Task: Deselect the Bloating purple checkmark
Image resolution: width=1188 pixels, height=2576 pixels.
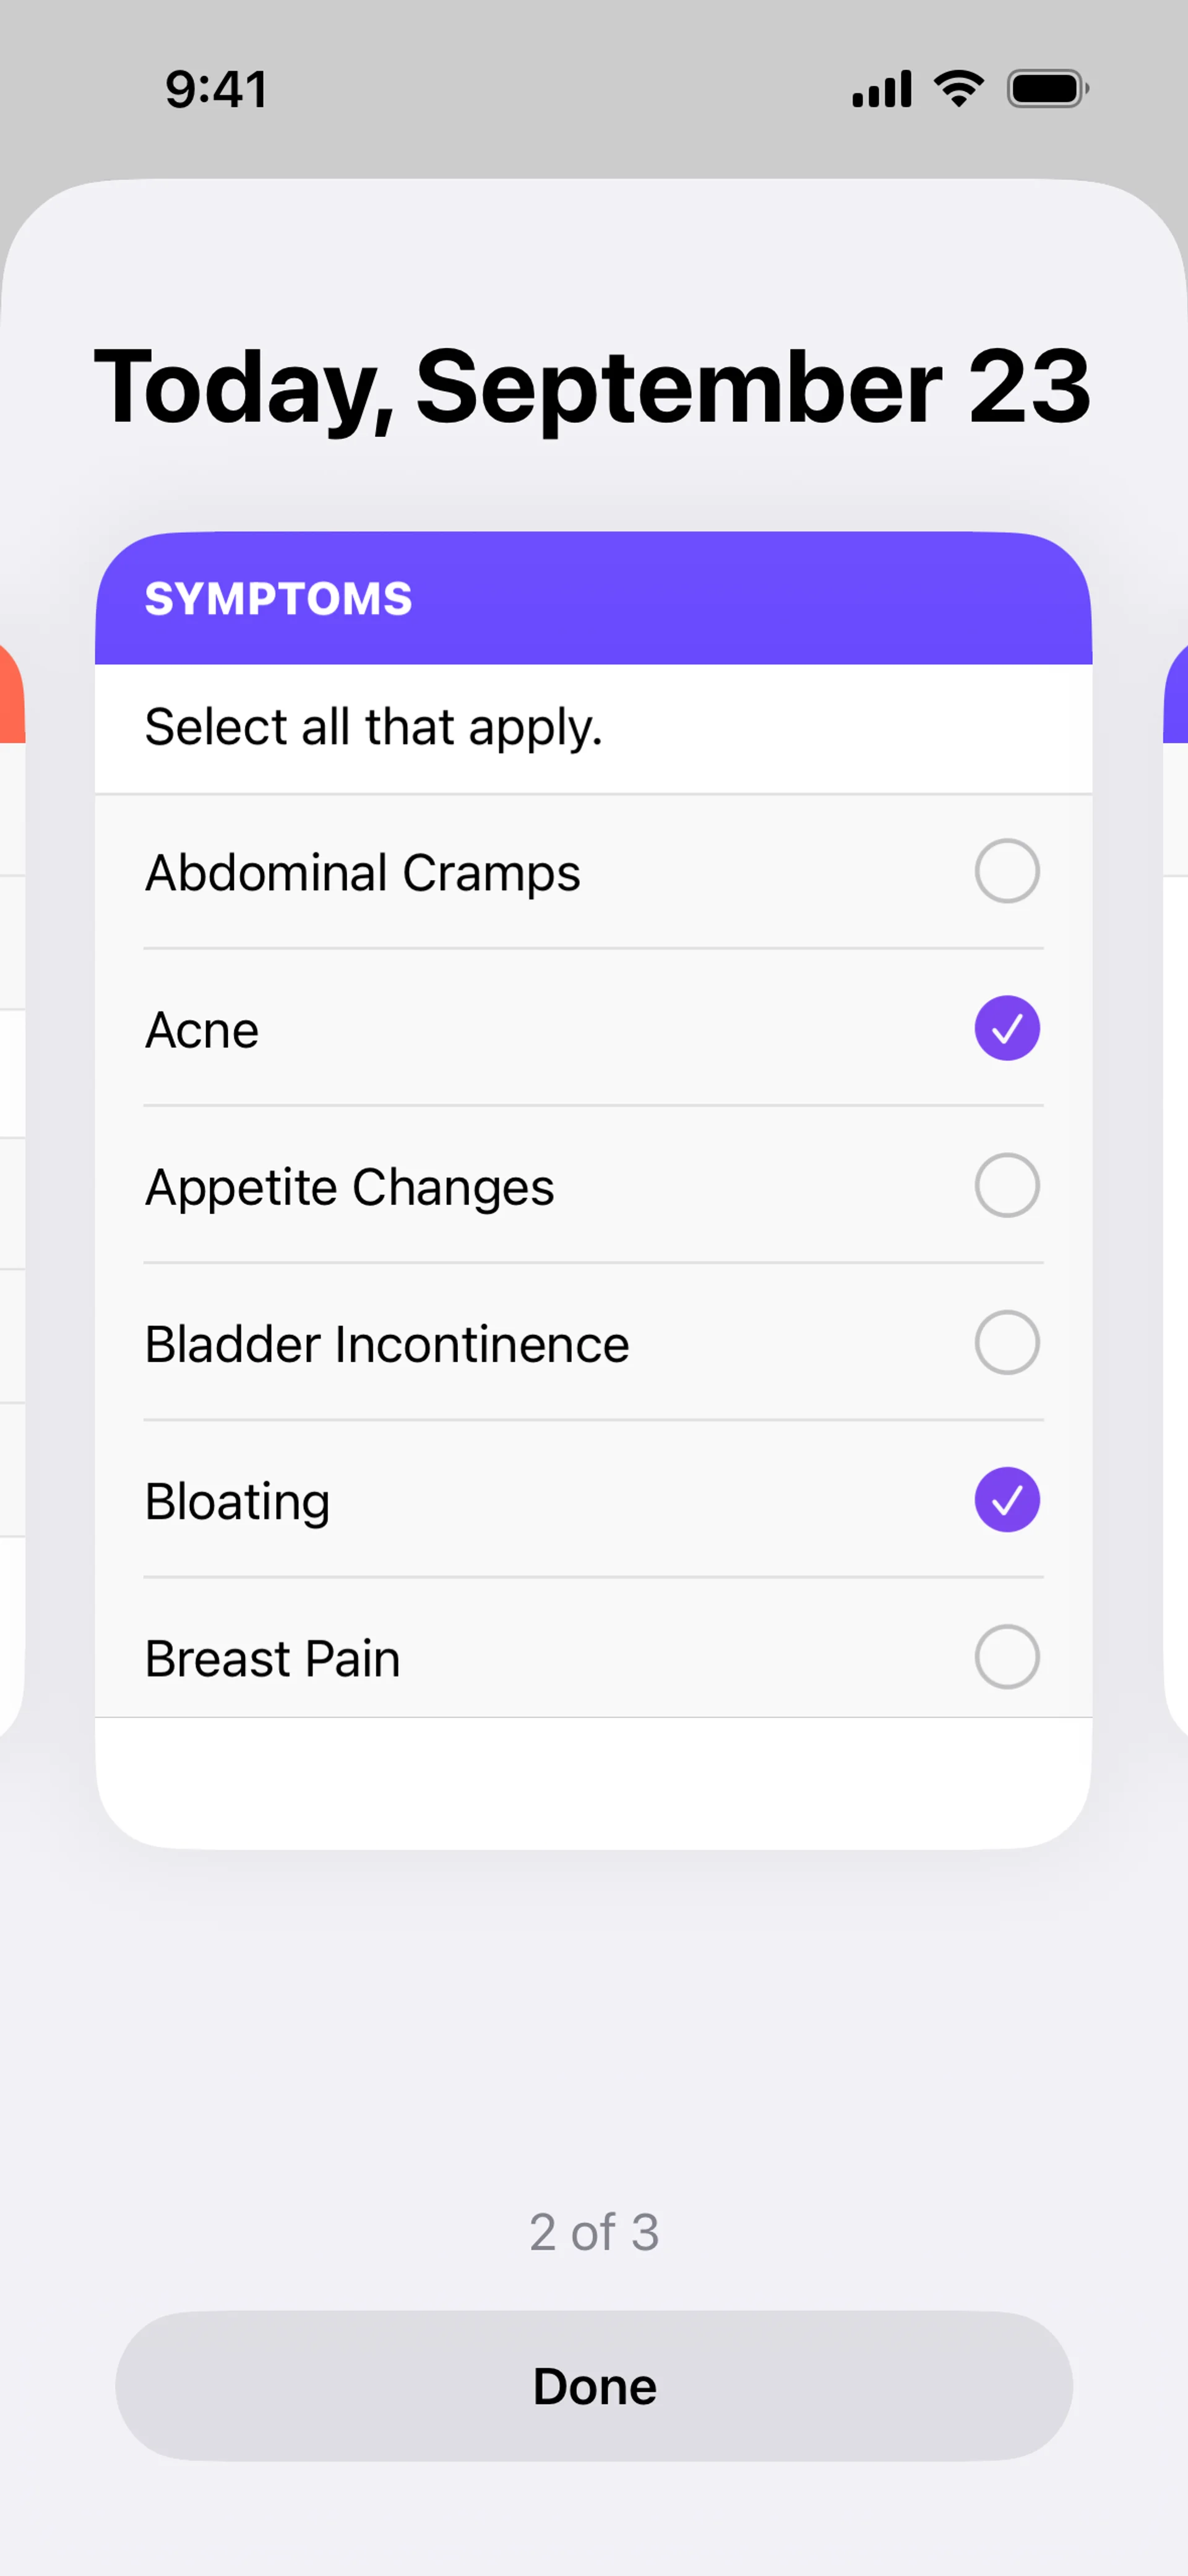Action: click(1006, 1499)
